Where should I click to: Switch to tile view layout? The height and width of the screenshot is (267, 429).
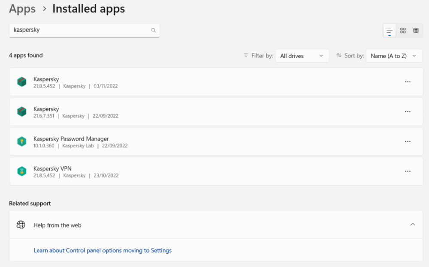415,30
